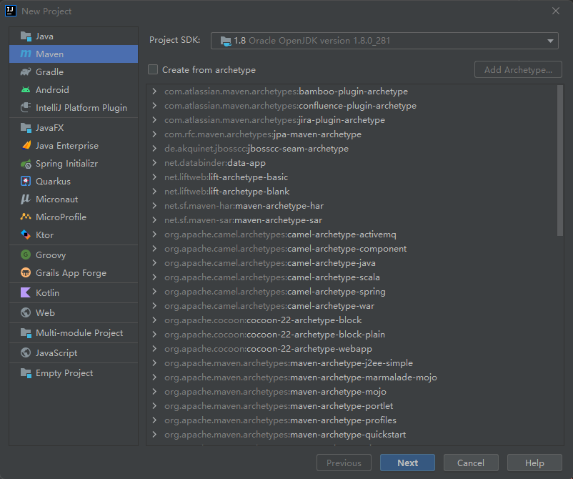Click the Gradle elephant icon in sidebar
573x479 pixels.
26,72
